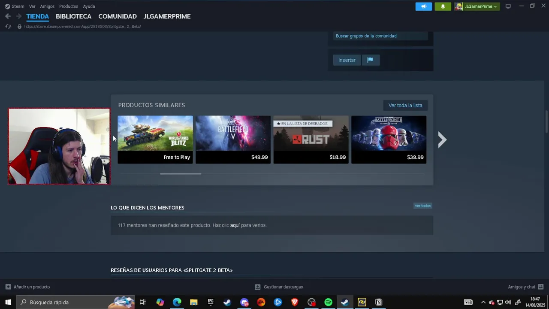Click the Free to Play price label
This screenshot has height=309, width=549.
point(177,158)
